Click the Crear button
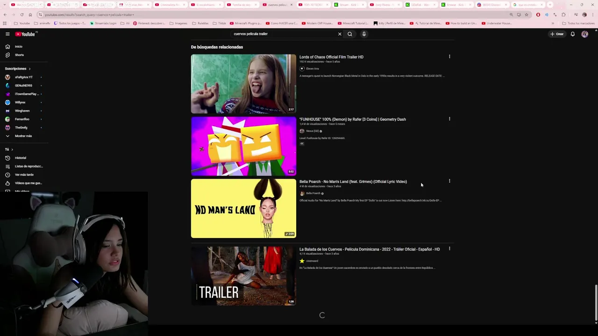Image resolution: width=598 pixels, height=336 pixels. (x=557, y=34)
